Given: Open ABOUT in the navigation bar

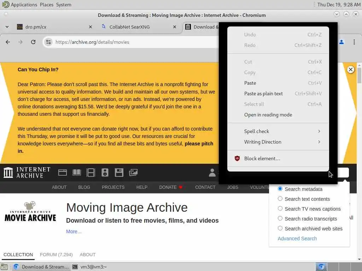Looking at the screenshot, I should pos(59,187).
